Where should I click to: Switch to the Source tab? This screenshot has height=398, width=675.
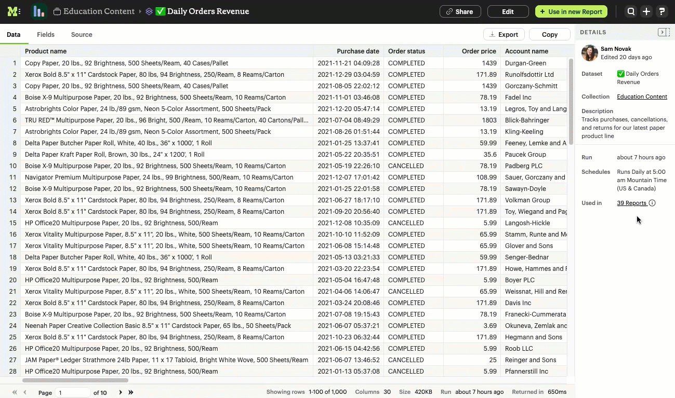point(82,35)
